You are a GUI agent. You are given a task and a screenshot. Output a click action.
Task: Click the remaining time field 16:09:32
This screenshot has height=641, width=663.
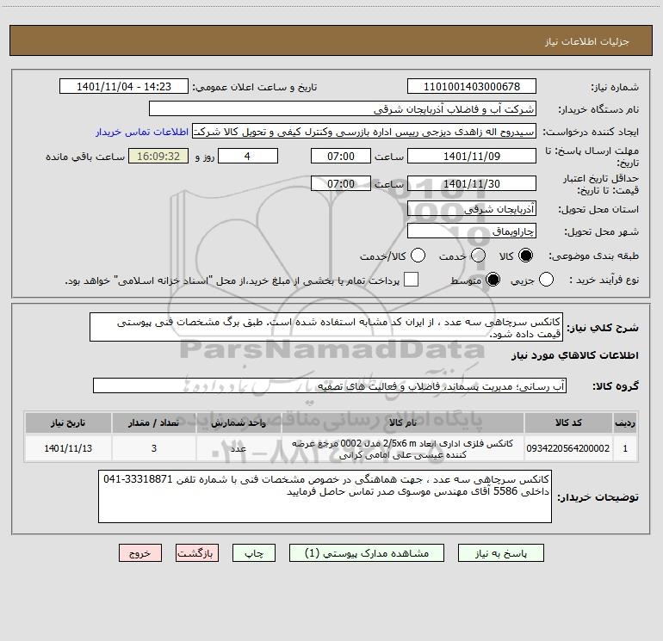pyautogui.click(x=158, y=156)
